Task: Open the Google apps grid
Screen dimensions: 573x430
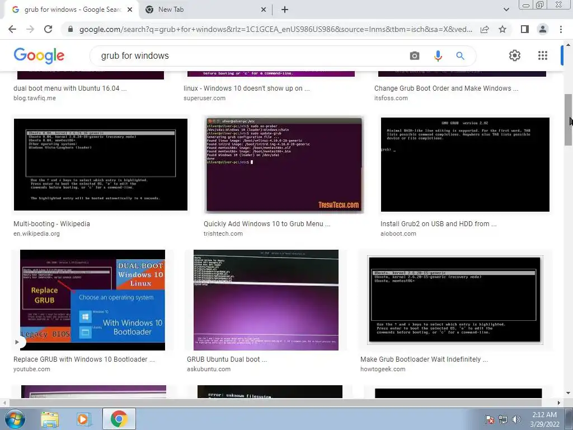Action: pyautogui.click(x=543, y=55)
